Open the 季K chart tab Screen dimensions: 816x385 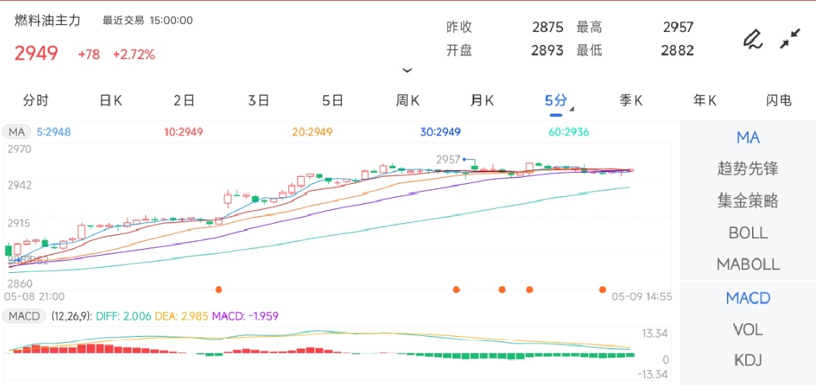pos(630,101)
